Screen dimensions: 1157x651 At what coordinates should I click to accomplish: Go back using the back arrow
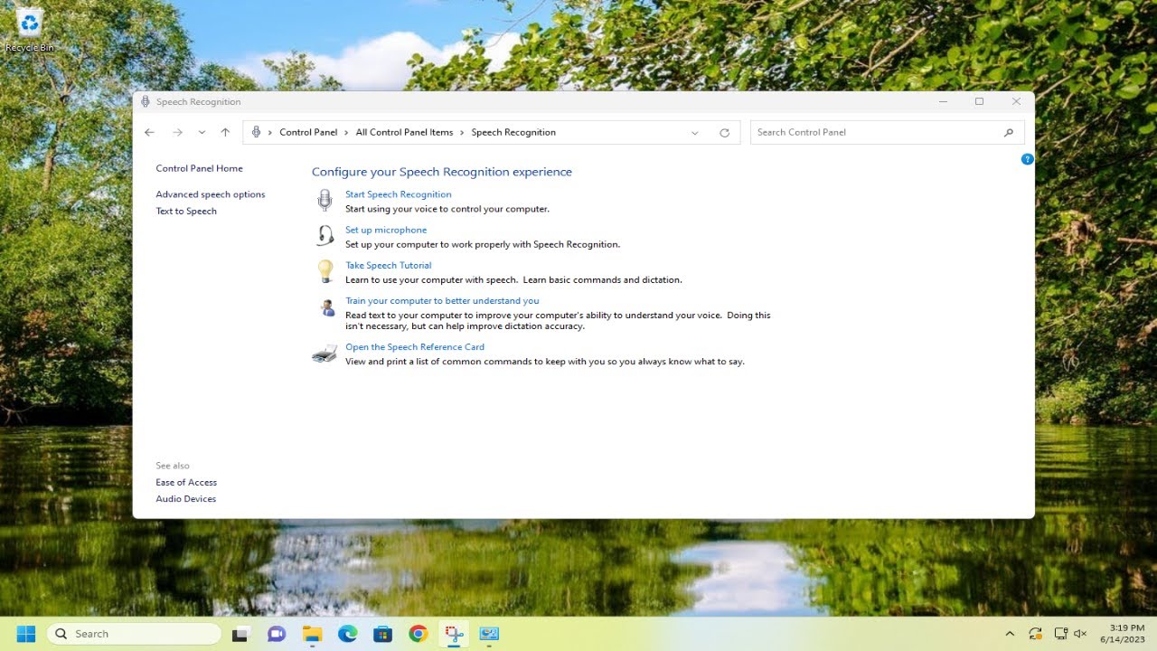tap(149, 133)
